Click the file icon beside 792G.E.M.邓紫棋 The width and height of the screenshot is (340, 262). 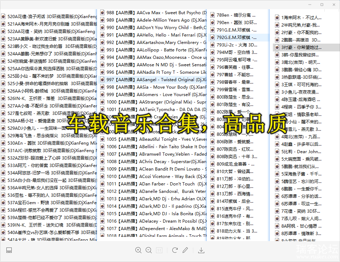point(212,38)
